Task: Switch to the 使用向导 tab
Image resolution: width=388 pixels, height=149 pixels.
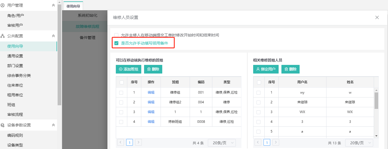Action: click(x=73, y=6)
